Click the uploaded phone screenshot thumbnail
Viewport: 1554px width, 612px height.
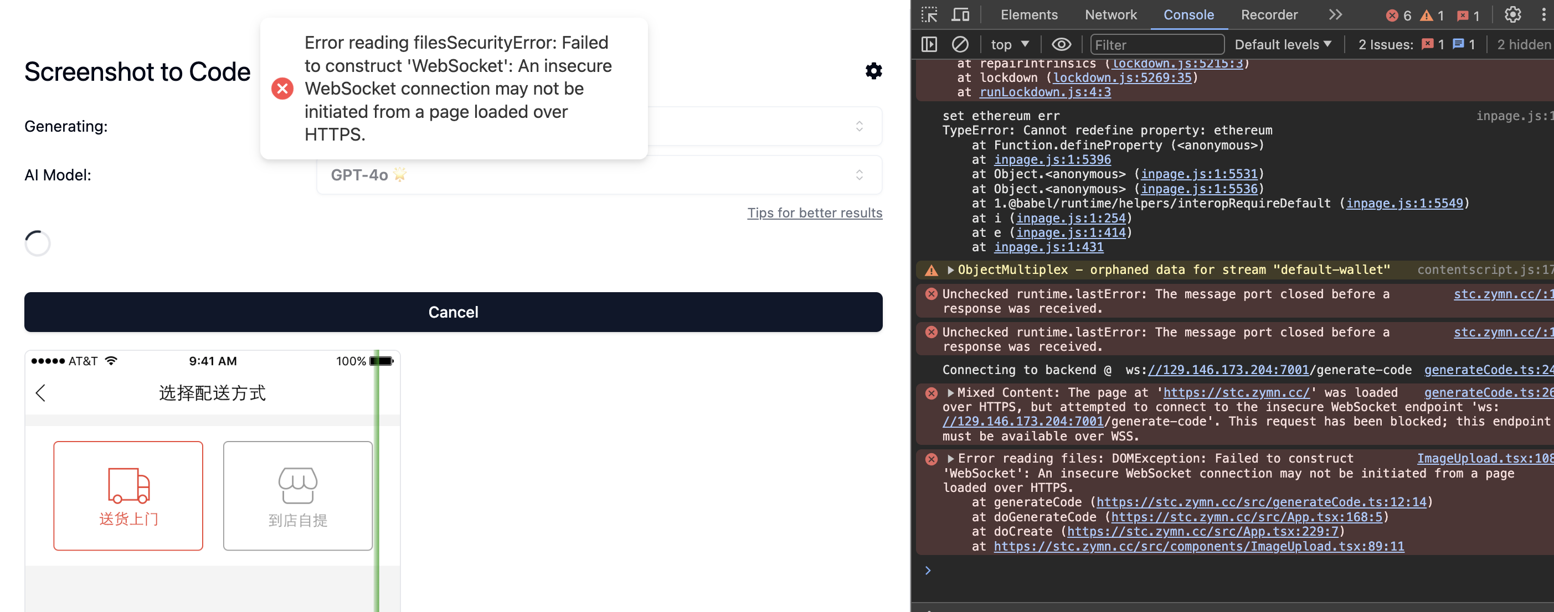click(x=212, y=481)
